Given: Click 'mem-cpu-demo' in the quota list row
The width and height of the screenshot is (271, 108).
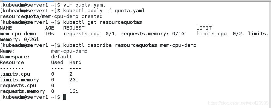Looking at the screenshot, I should pyautogui.click(x=18, y=34).
